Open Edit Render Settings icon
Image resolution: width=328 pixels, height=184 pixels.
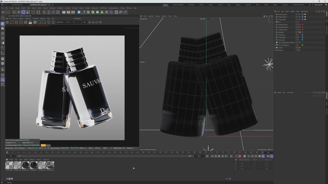click(x=73, y=12)
